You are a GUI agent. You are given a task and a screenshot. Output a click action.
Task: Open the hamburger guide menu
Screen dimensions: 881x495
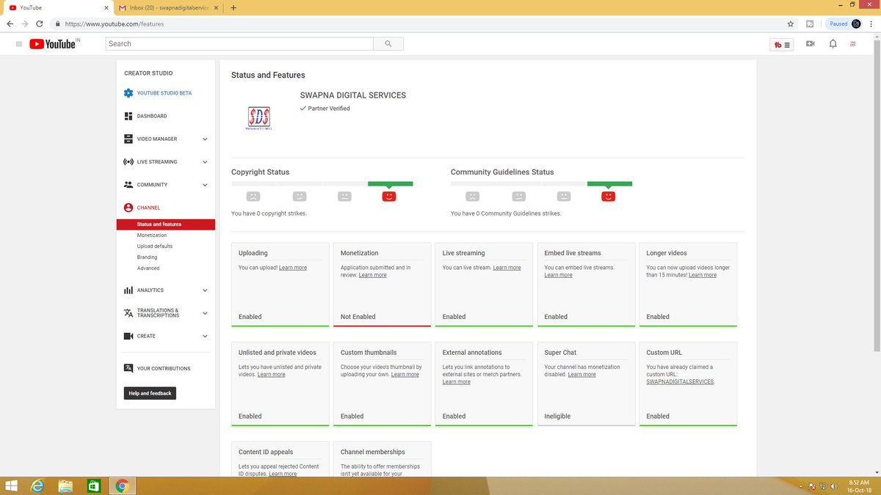[19, 44]
